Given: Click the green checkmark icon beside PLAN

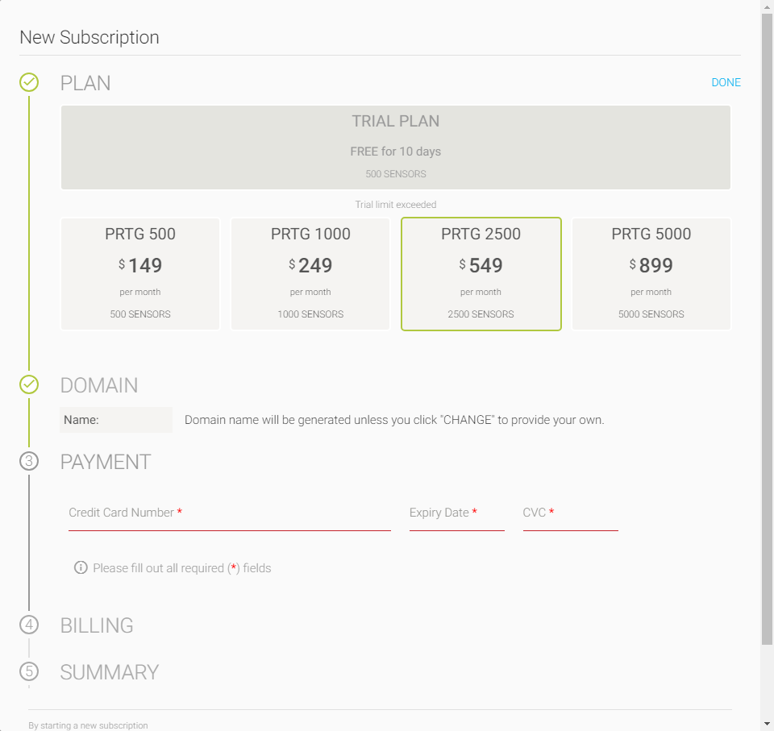Looking at the screenshot, I should (x=29, y=82).
